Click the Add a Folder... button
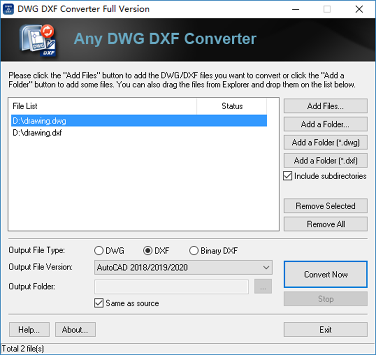The height and width of the screenshot is (355, 376). pos(325,124)
